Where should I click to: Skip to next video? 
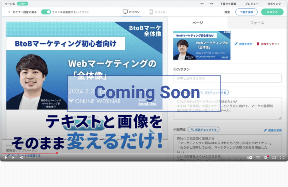(14, 157)
